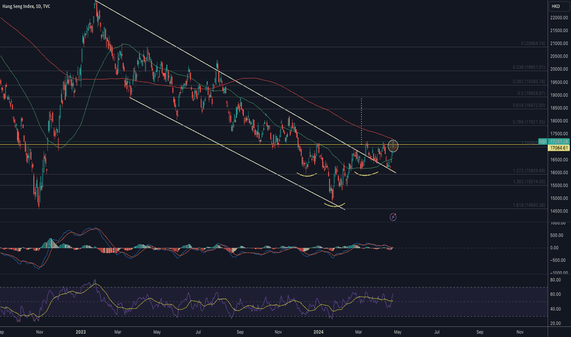
Task: Select the Fibonacci 1.618 (14600.26) label
Action: (x=529, y=205)
